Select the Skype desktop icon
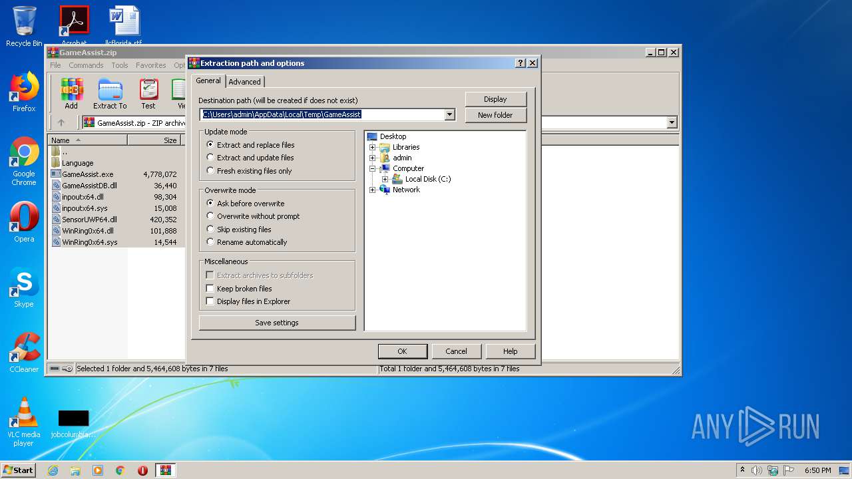The height and width of the screenshot is (479, 852). click(x=24, y=287)
